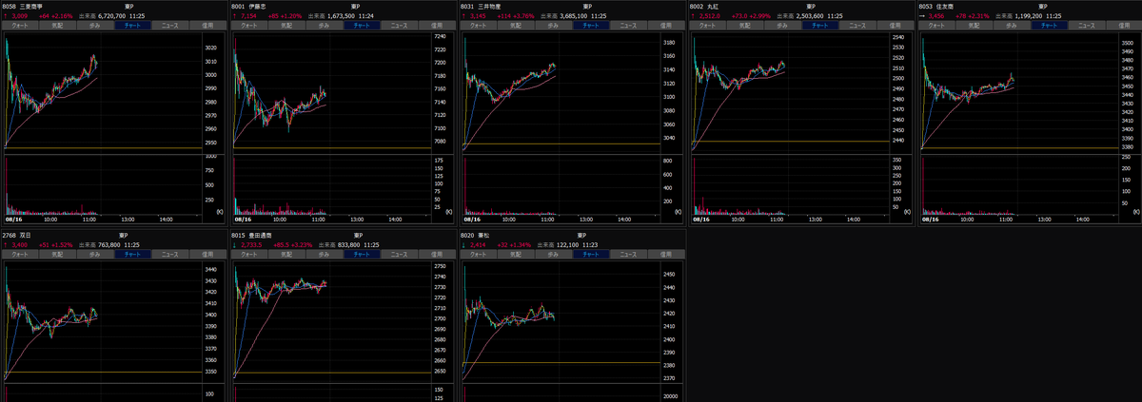Select チャート tab in 伊藤忠 8001 panel
Image resolution: width=1142 pixels, height=402 pixels.
pos(361,26)
